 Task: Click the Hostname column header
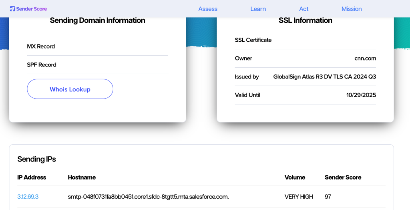click(x=82, y=177)
